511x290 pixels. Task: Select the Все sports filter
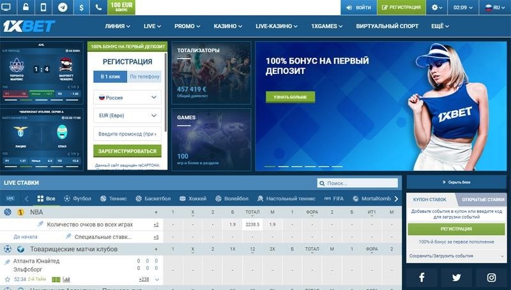[46, 199]
